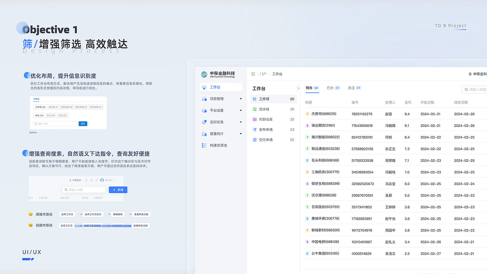Image resolution: width=487 pixels, height=274 pixels.
Task: Click the 模糊搜索 step box
Action: coord(118,214)
